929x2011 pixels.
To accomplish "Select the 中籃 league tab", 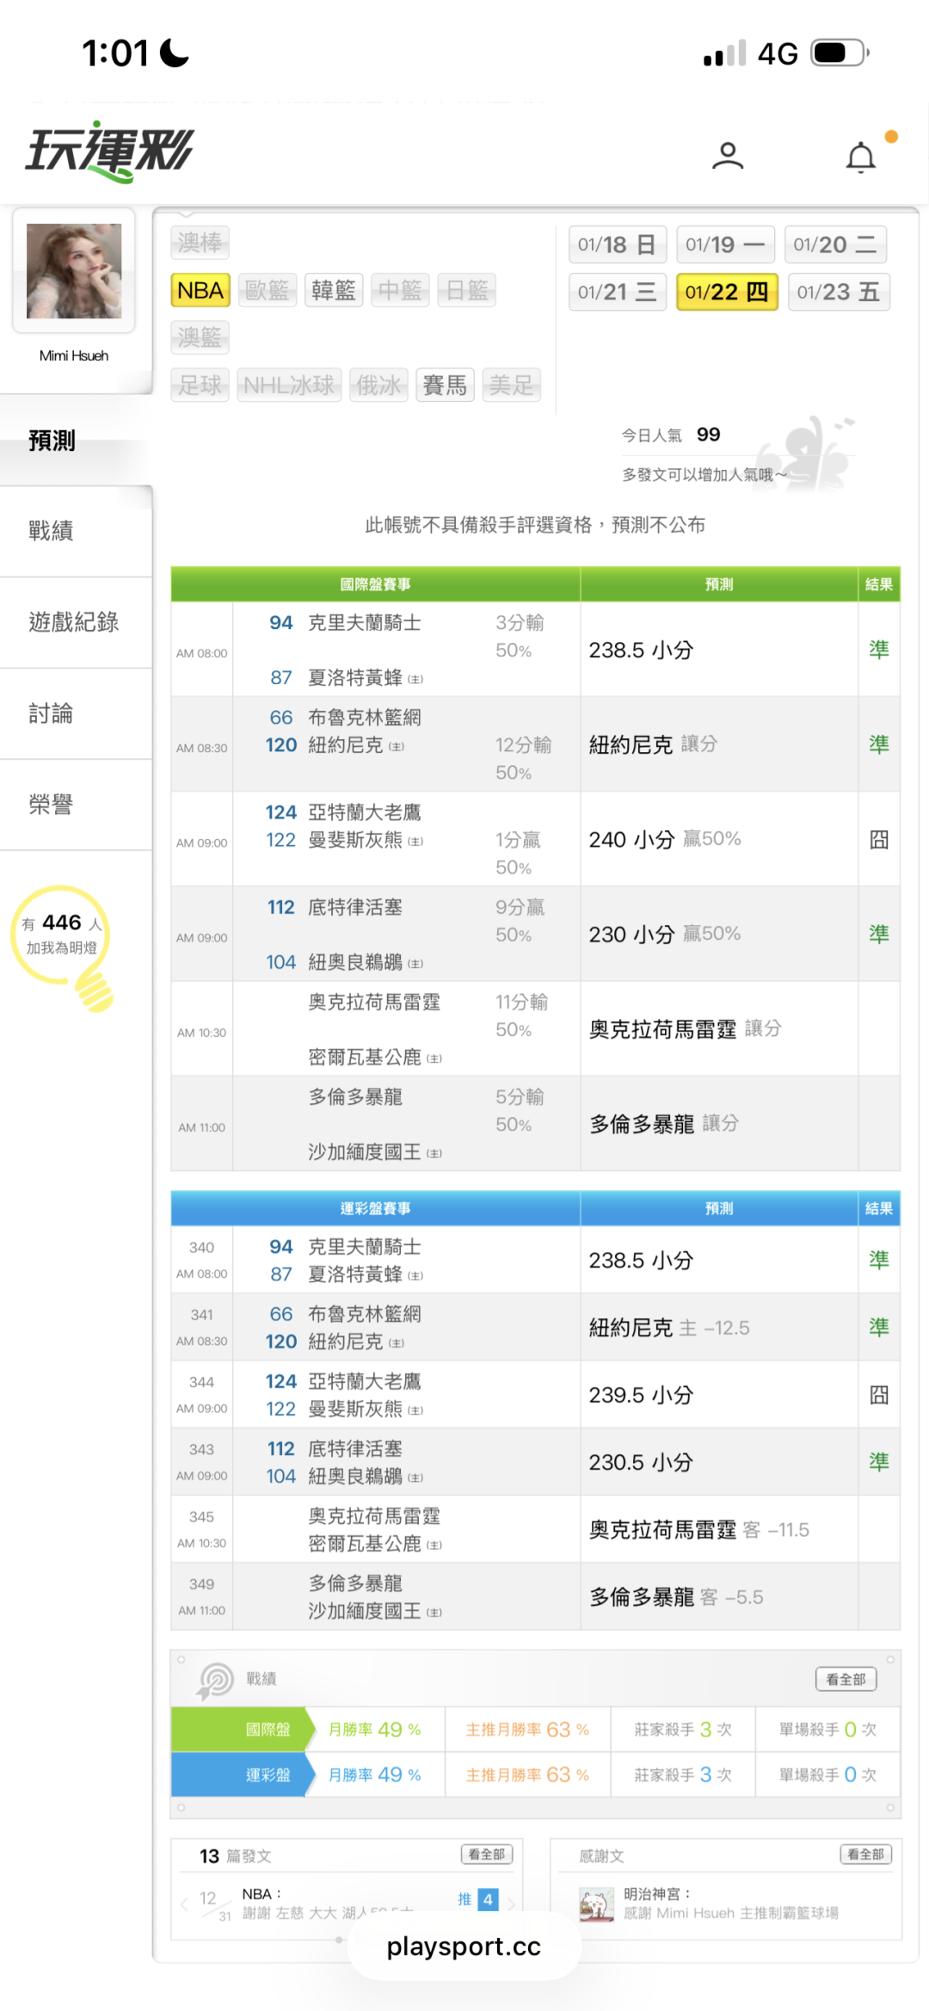I will [x=401, y=291].
